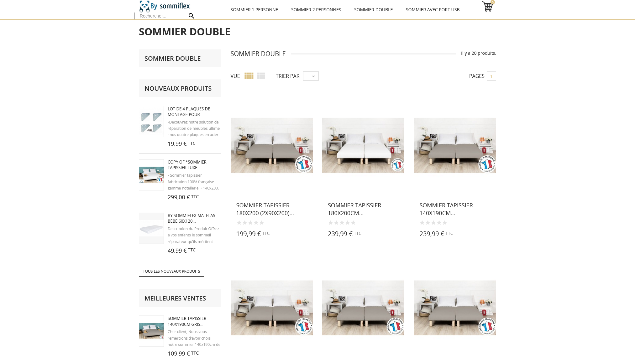Switch to list view icon

coord(261,76)
